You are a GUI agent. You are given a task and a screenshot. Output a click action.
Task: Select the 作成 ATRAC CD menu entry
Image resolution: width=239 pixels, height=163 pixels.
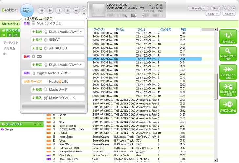coord(58,48)
